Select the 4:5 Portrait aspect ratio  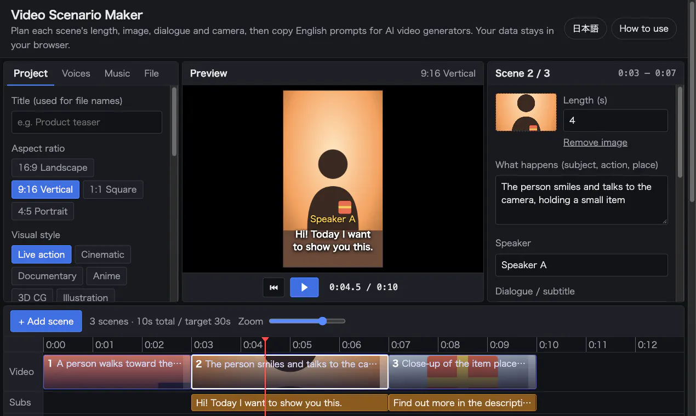pyautogui.click(x=43, y=211)
